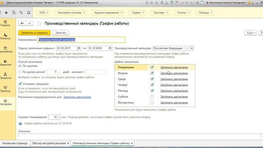Open the НСИ dropdown menu
This screenshot has height=148, width=263.
(44, 13)
